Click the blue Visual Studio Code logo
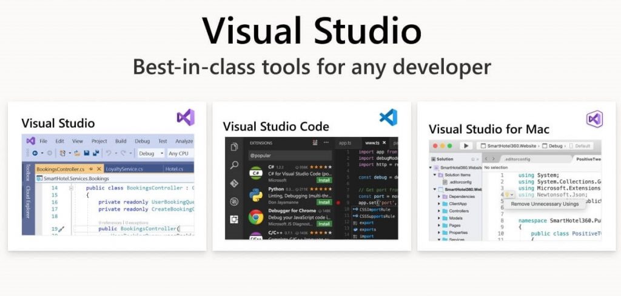Image resolution: width=621 pixels, height=296 pixels. pyautogui.click(x=388, y=117)
